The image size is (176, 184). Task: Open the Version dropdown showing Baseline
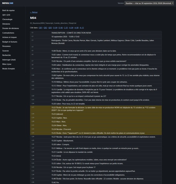pos(149,3)
